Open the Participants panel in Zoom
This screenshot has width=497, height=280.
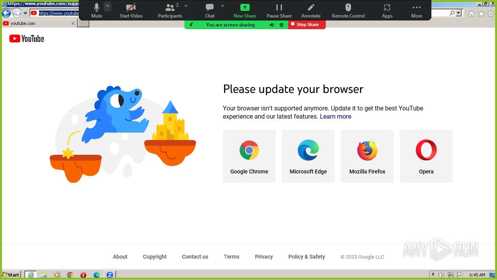point(170,10)
